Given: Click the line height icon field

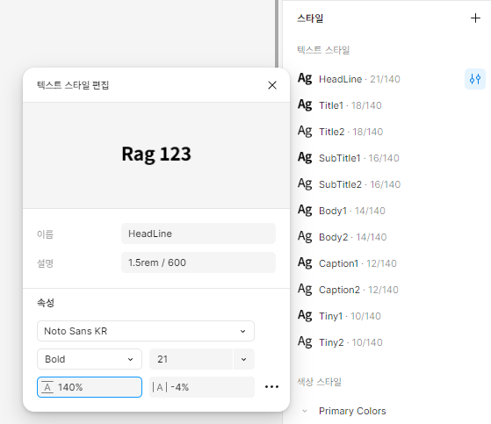Looking at the screenshot, I should click(x=90, y=387).
